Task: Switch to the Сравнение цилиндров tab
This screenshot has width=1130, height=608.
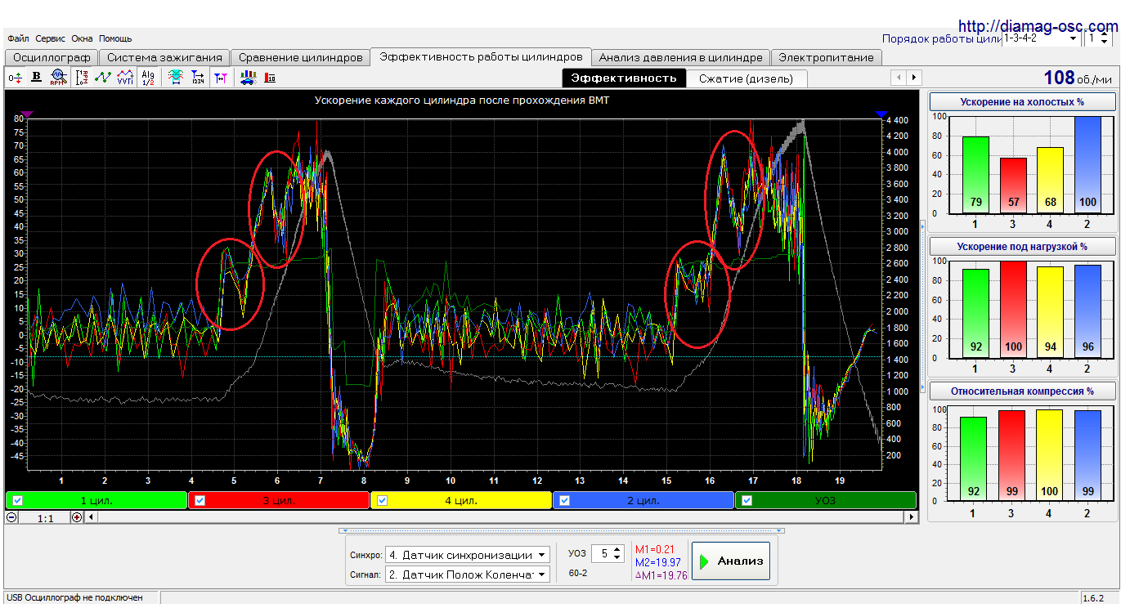Action: pyautogui.click(x=300, y=57)
